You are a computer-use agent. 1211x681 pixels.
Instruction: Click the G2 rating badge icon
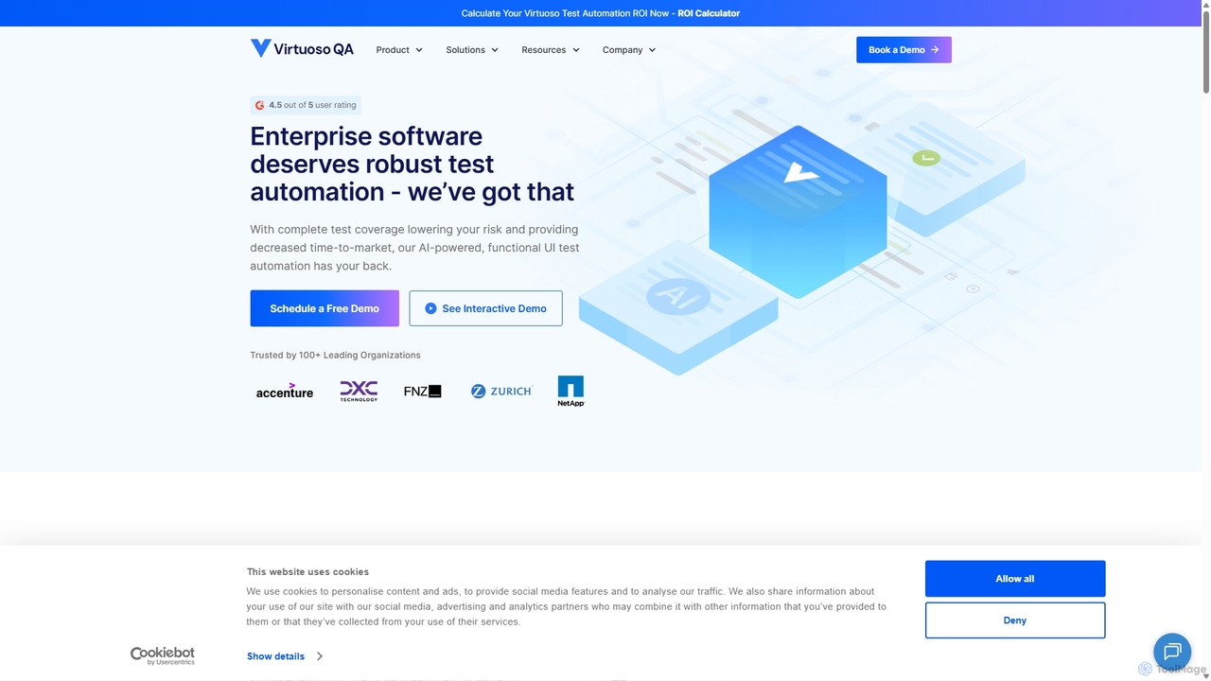(x=259, y=105)
